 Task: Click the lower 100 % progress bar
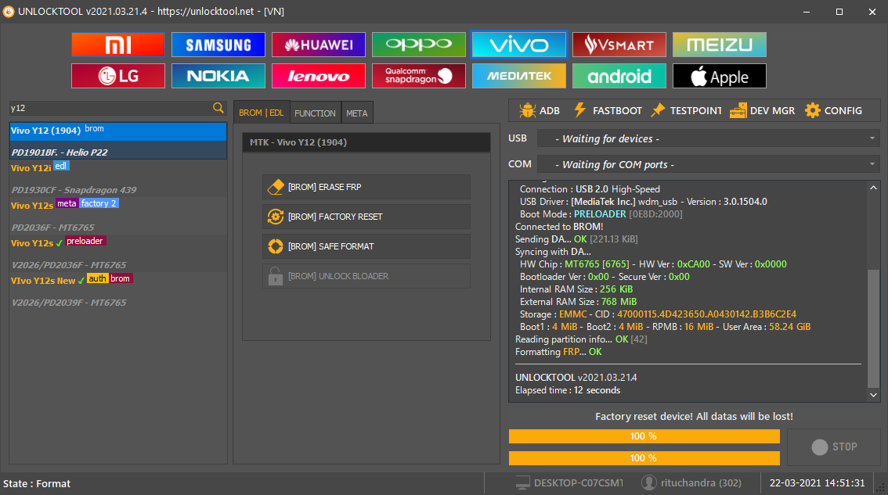click(x=644, y=457)
